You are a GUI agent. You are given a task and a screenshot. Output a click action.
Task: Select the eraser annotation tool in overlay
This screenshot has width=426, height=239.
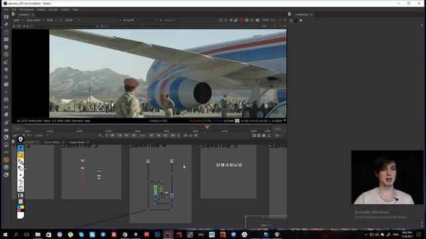point(21,168)
